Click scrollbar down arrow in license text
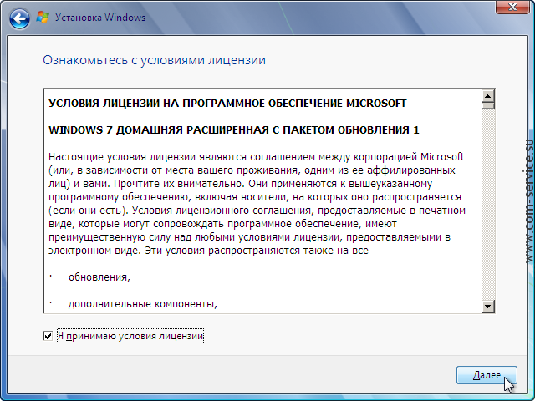Viewport: 535px width, 401px height. point(488,307)
